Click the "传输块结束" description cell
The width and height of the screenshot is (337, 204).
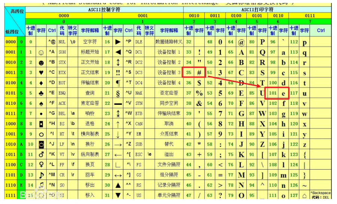click(169, 113)
